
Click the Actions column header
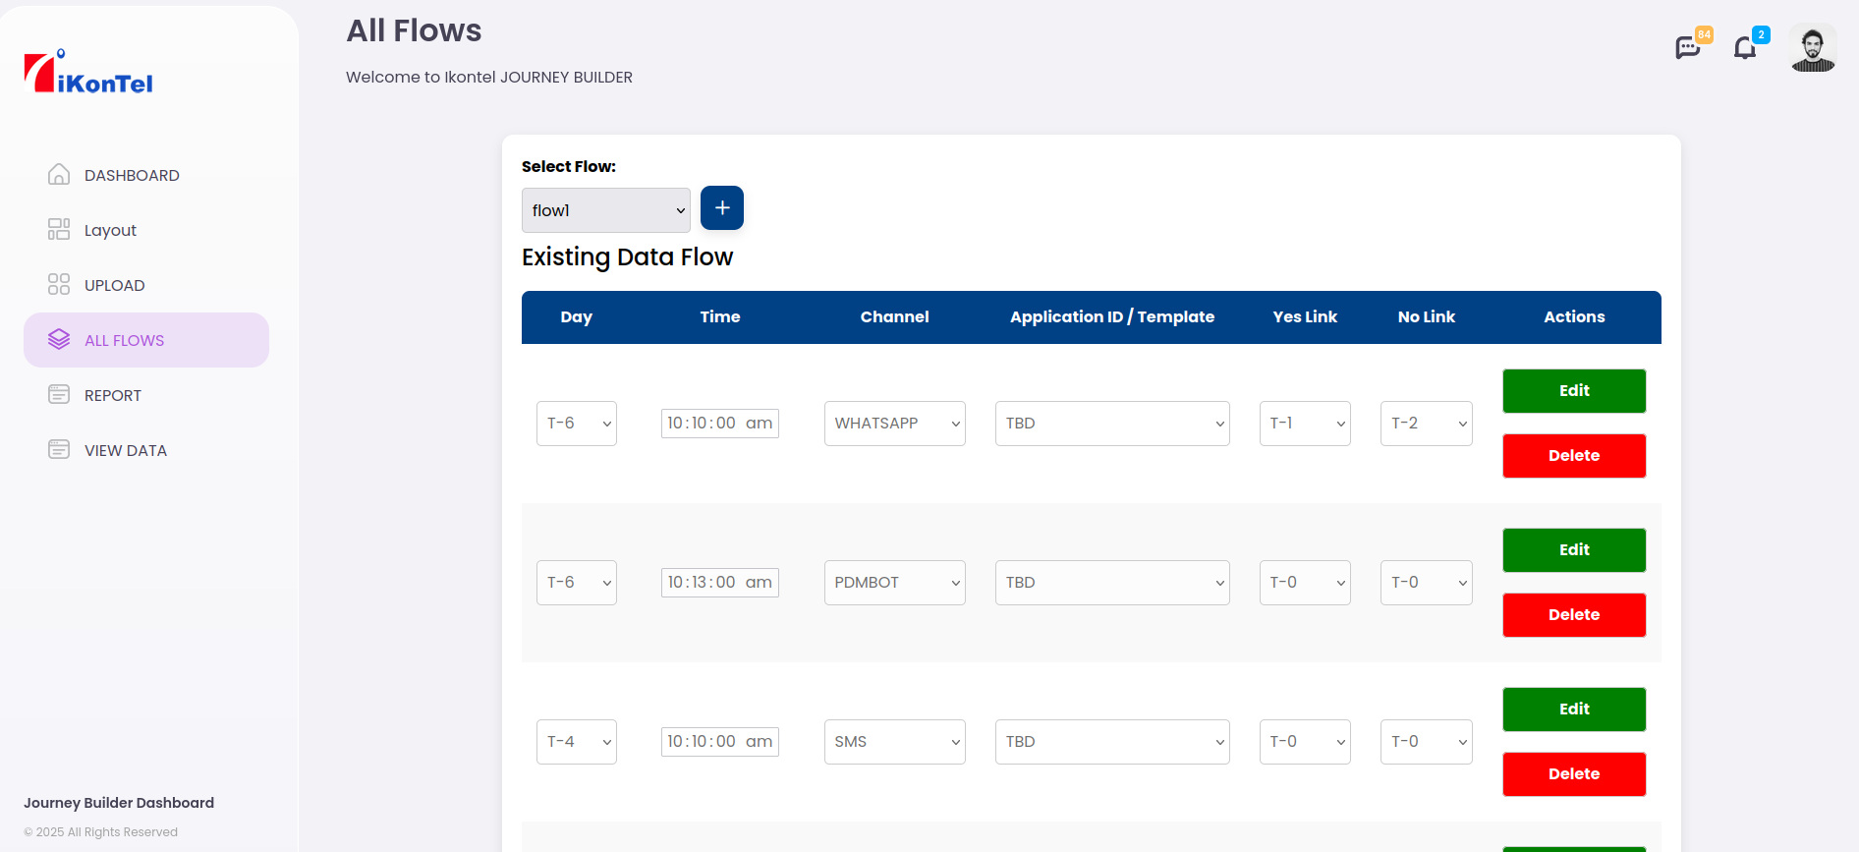1574,316
